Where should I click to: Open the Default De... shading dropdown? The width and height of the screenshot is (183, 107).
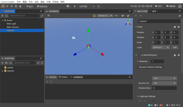[105, 16]
